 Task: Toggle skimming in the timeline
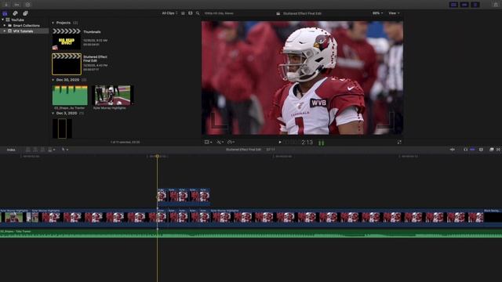point(452,150)
